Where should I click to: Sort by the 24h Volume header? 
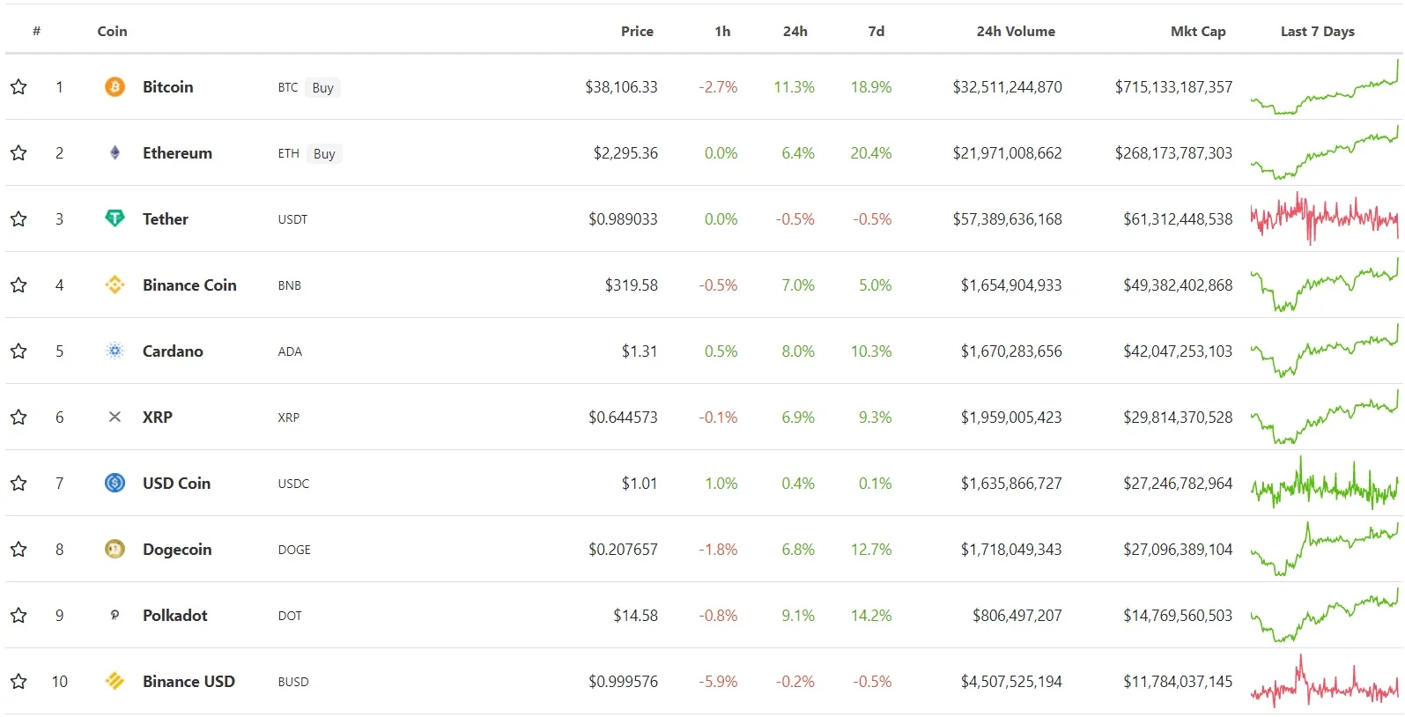click(1016, 31)
